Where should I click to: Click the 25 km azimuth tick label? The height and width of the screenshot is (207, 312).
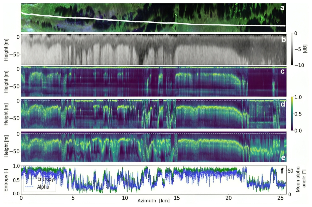280,198
